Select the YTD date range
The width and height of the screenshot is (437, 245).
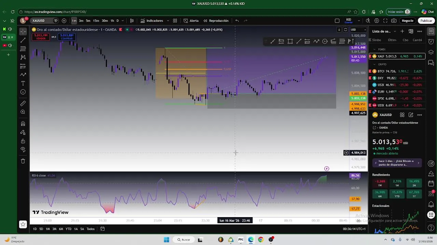point(68,229)
